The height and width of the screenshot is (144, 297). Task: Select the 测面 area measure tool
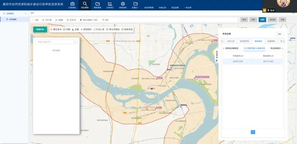click(75, 29)
